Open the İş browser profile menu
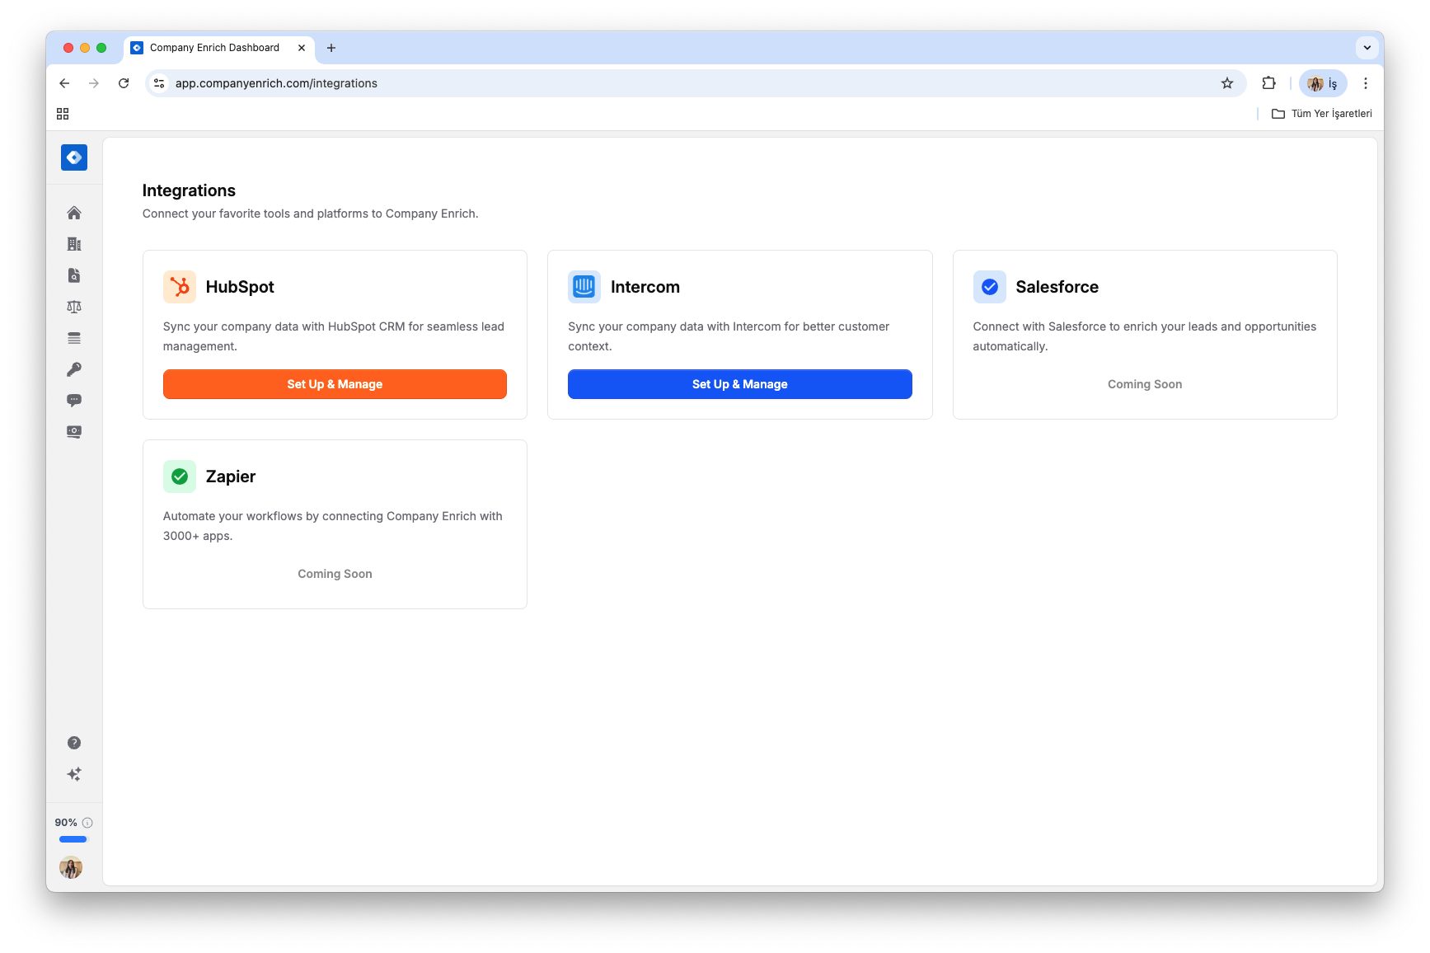 (1323, 83)
